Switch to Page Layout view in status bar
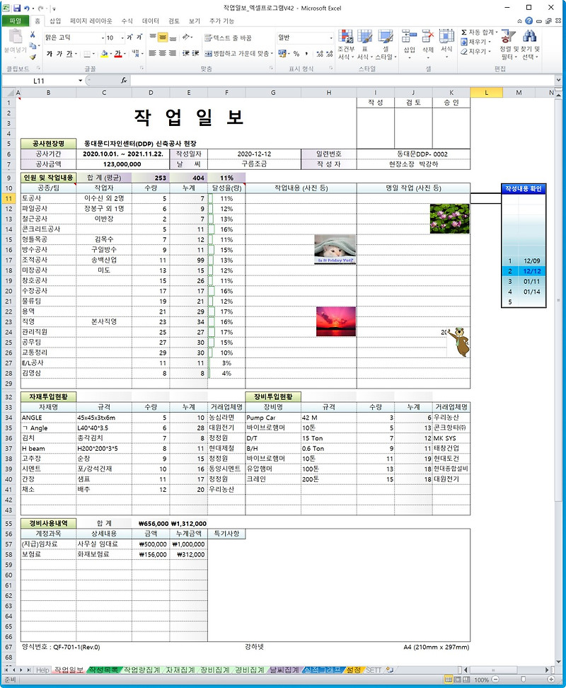The image size is (566, 688). pyautogui.click(x=457, y=680)
